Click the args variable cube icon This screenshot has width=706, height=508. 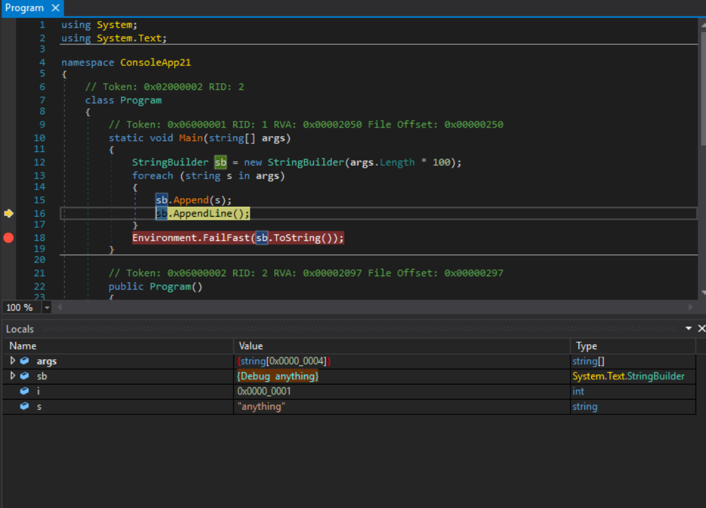click(24, 361)
